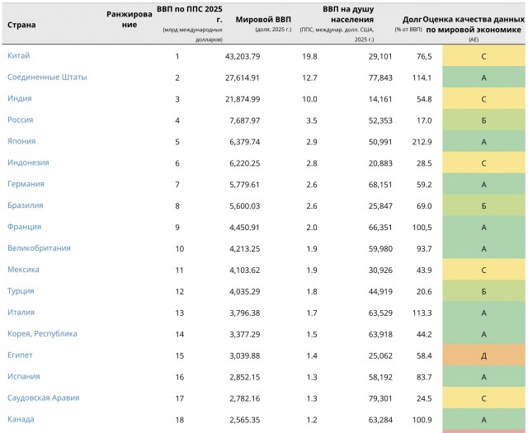Open the Германия country link
The width and height of the screenshot is (528, 433).
(26, 184)
